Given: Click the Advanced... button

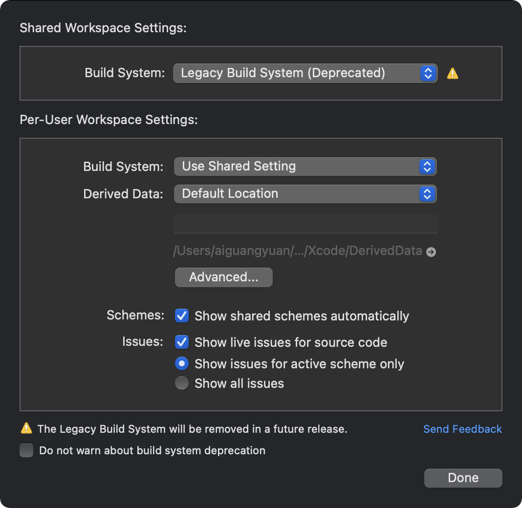Looking at the screenshot, I should pos(223,277).
